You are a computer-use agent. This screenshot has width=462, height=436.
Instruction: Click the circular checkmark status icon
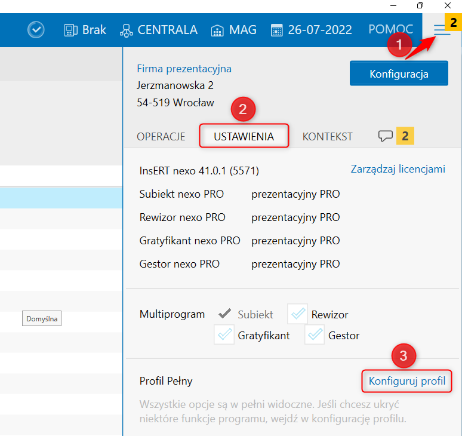(36, 30)
